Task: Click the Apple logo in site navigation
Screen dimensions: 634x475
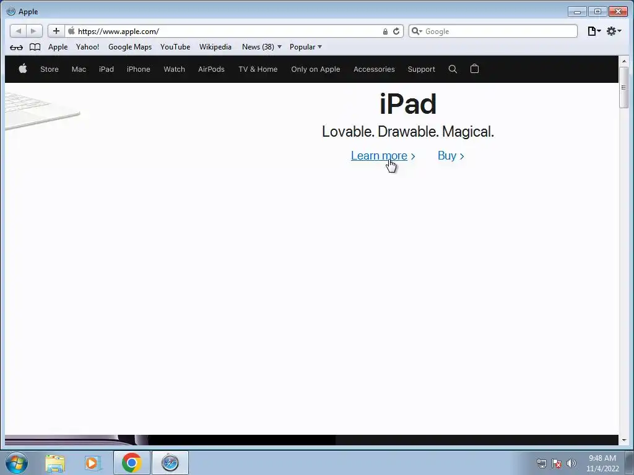Action: [x=23, y=69]
